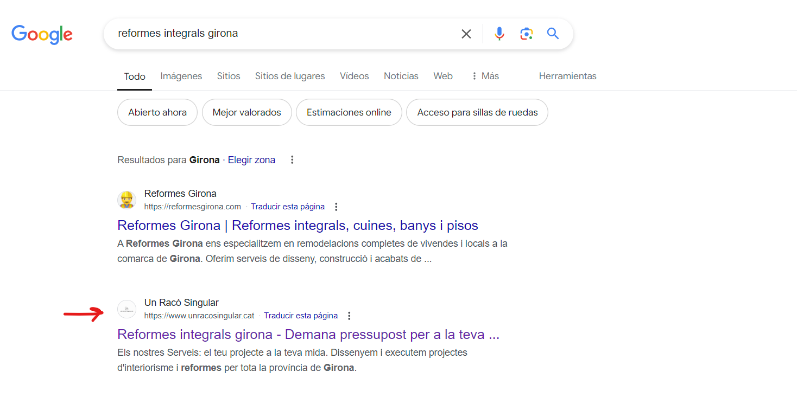Click the Reformes Girona favicon
Viewport: 797px width, 397px height.
click(x=126, y=200)
